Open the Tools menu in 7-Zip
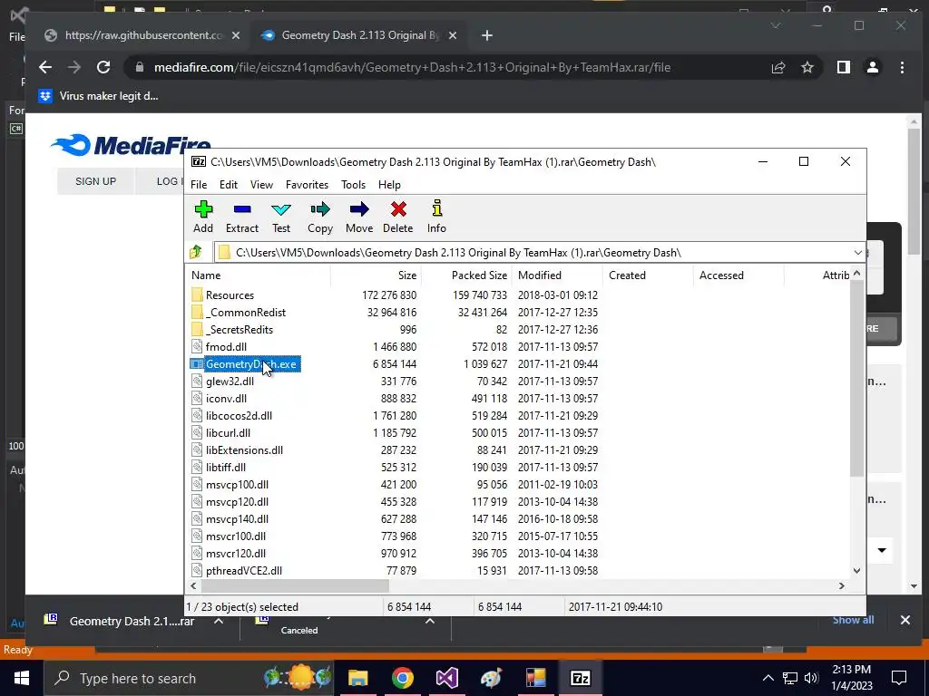This screenshot has width=929, height=696. [353, 185]
